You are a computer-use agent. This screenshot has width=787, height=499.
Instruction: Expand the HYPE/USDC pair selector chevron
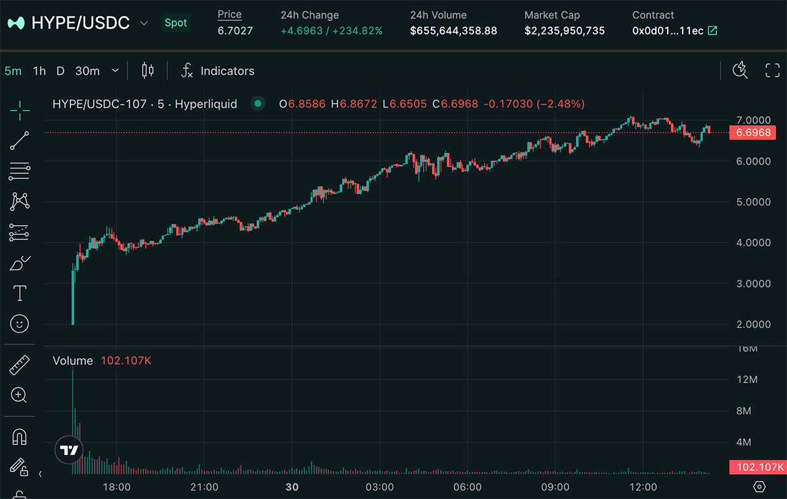pyautogui.click(x=144, y=24)
